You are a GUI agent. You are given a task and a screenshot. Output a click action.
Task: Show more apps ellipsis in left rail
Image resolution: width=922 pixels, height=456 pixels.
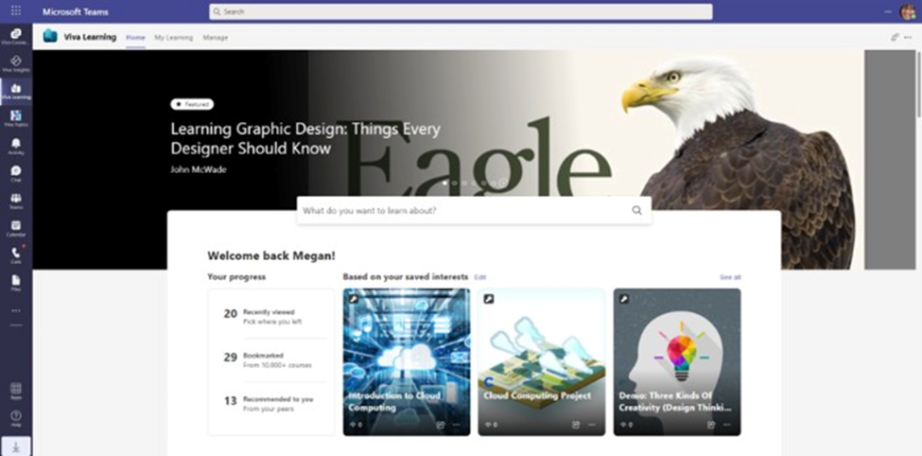pos(16,310)
